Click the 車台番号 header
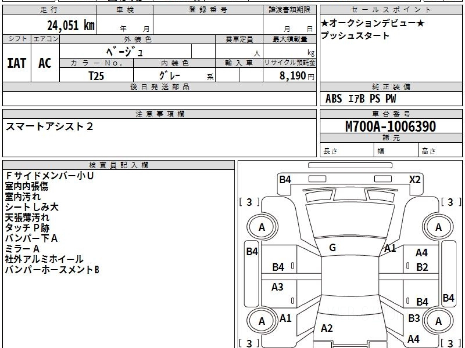465x348 pixels. pyautogui.click(x=391, y=114)
